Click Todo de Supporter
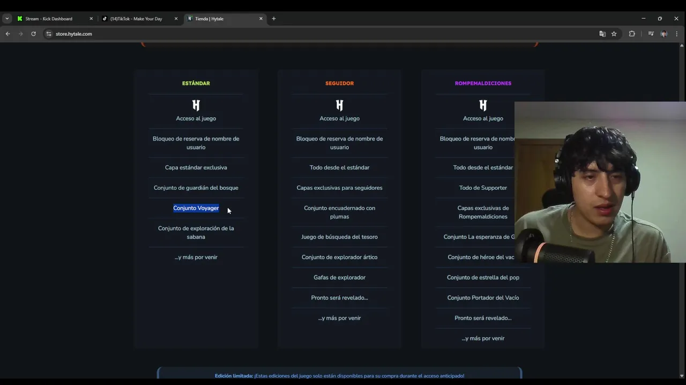Image resolution: width=686 pixels, height=385 pixels. [483, 188]
